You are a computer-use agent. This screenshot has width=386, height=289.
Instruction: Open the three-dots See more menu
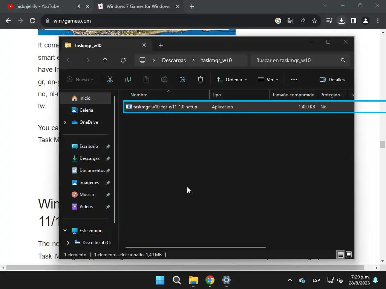pos(294,80)
